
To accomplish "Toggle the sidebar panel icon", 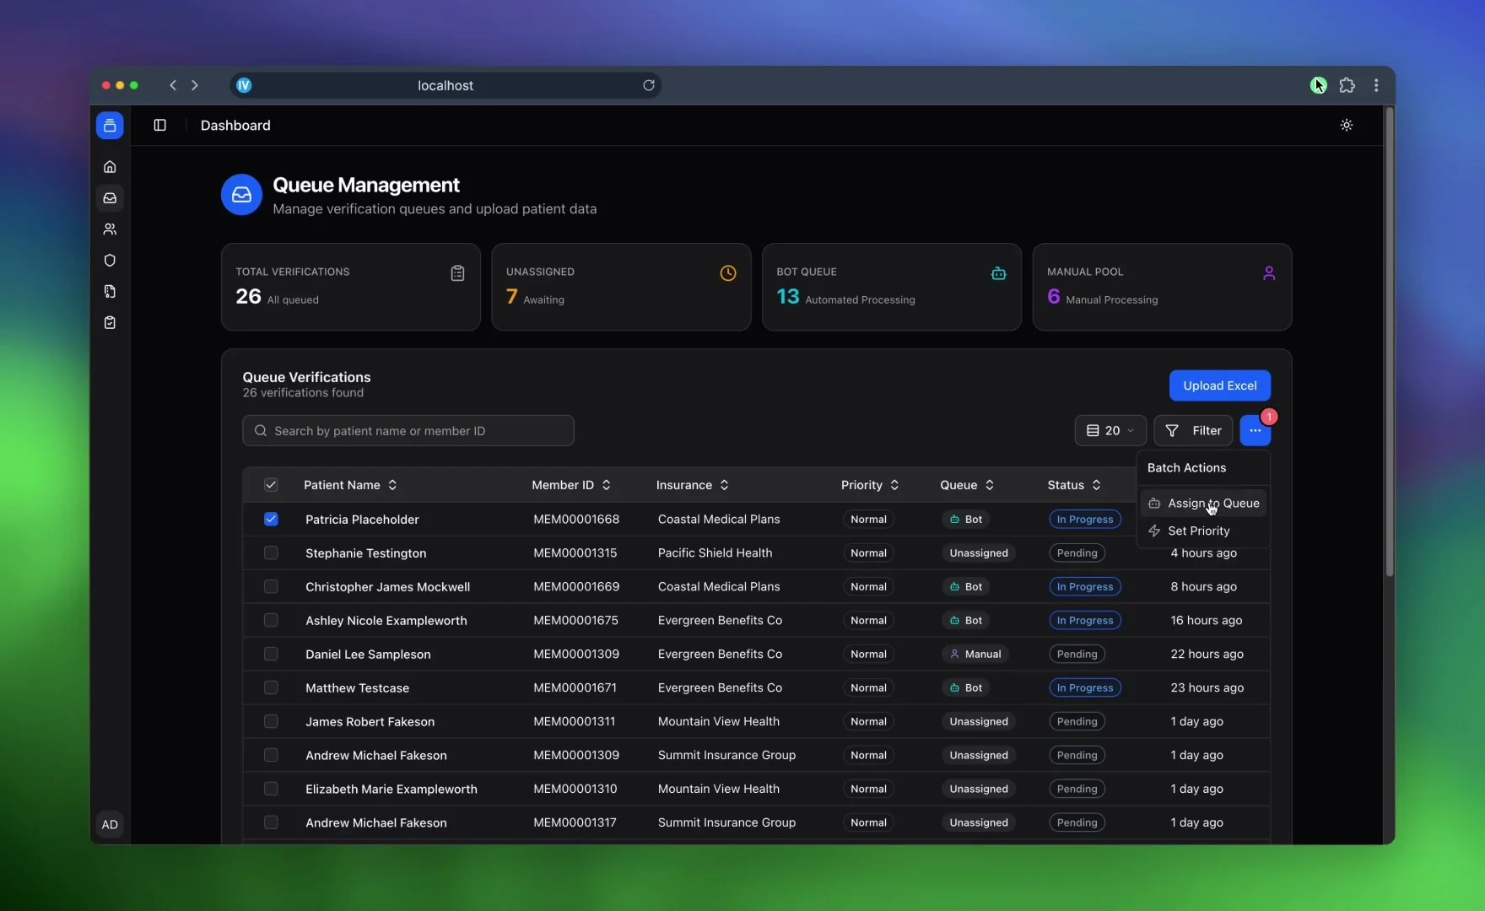I will pyautogui.click(x=159, y=126).
